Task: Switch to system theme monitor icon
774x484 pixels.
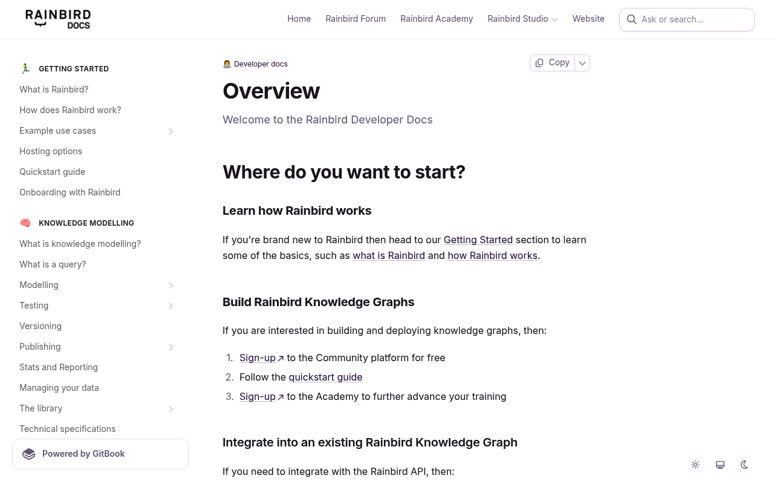Action: 720,465
